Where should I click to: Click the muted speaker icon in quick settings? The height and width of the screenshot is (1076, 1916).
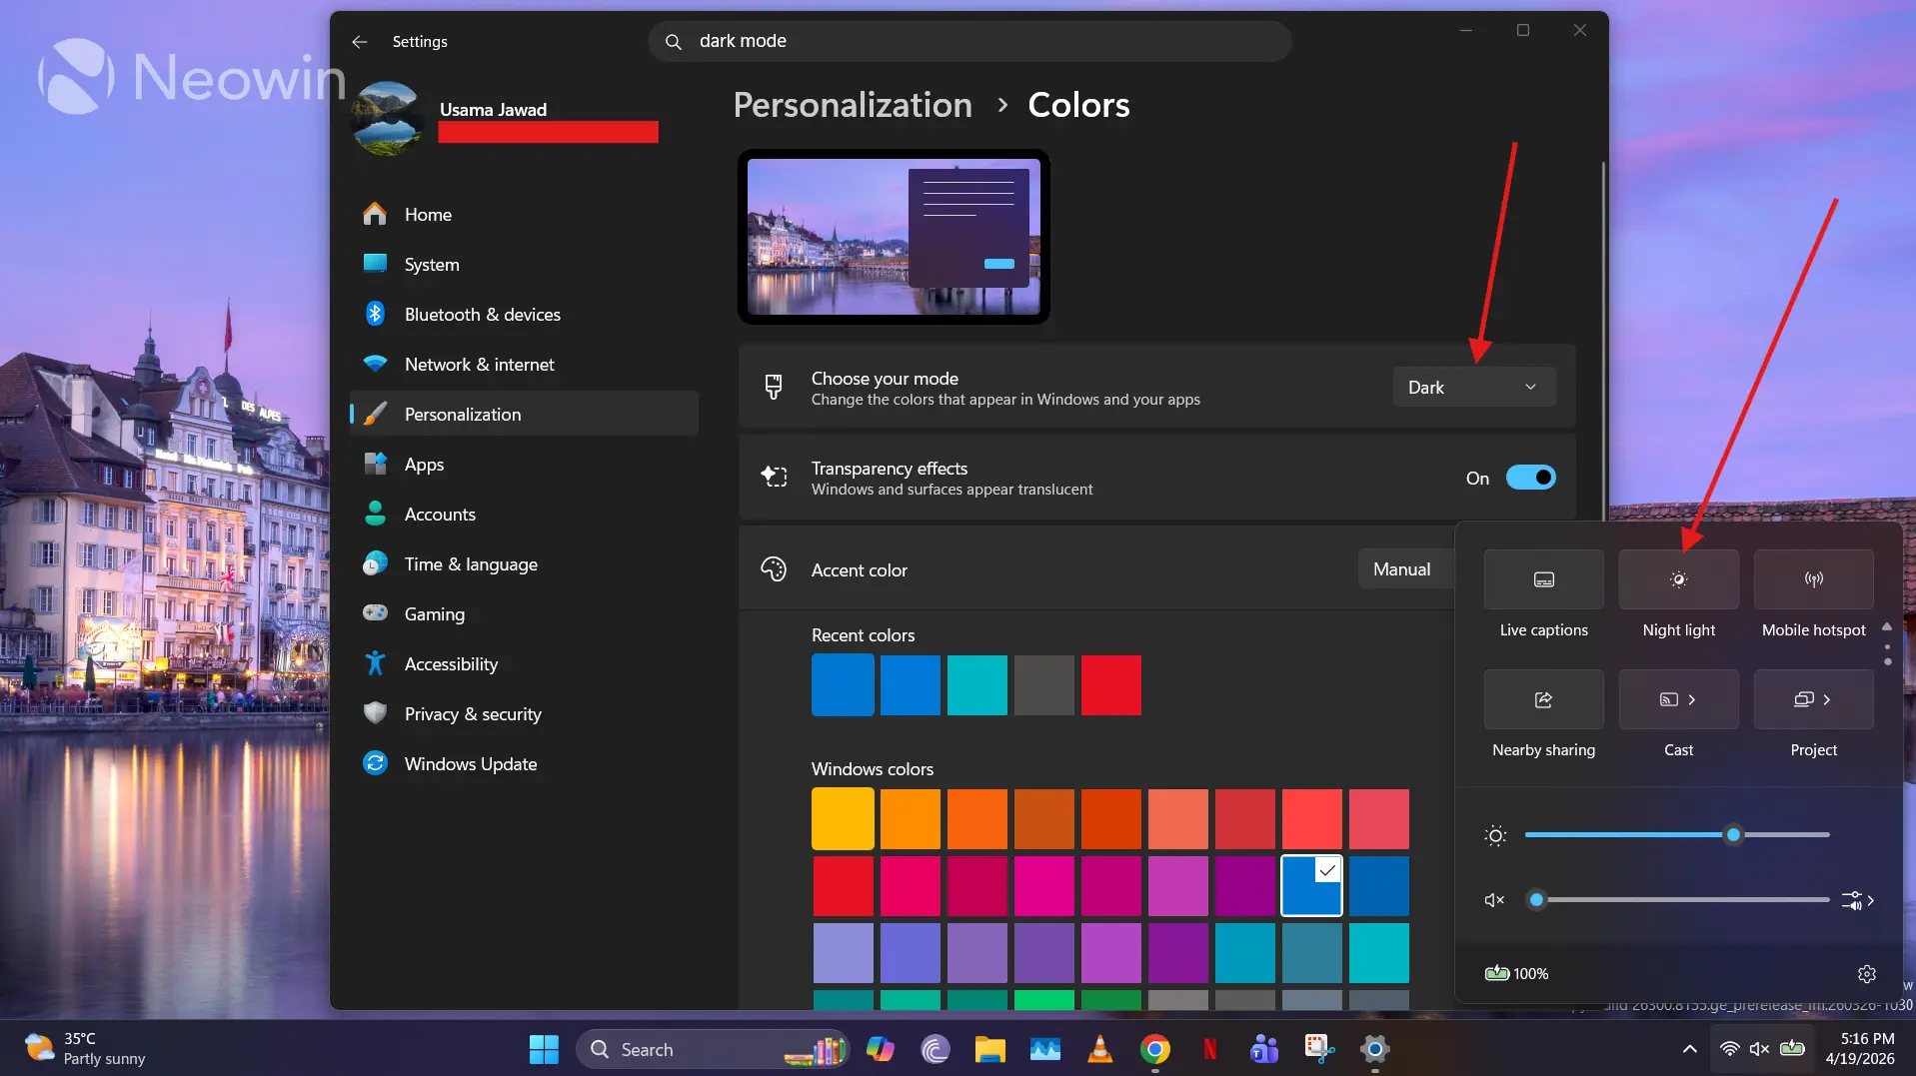pos(1494,900)
